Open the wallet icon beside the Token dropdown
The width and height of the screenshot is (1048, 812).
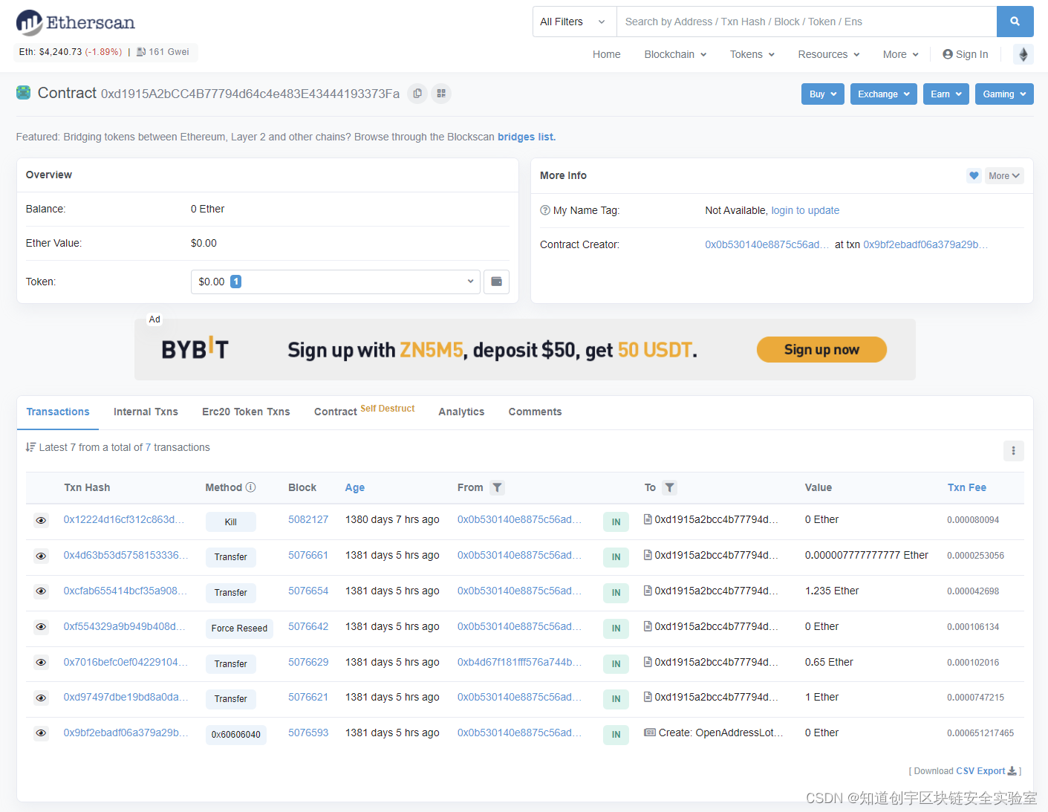coord(496,282)
